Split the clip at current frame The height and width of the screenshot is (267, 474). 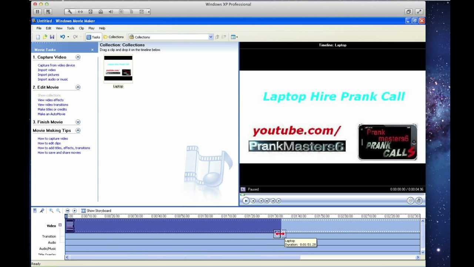410,201
